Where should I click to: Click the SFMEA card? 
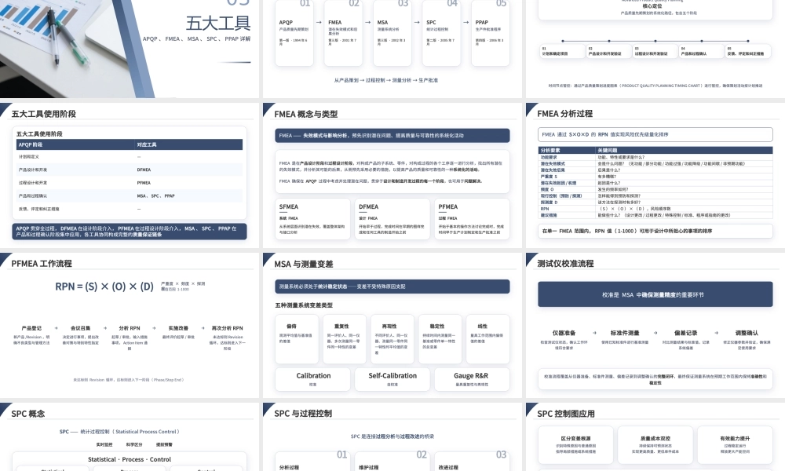pyautogui.click(x=313, y=219)
